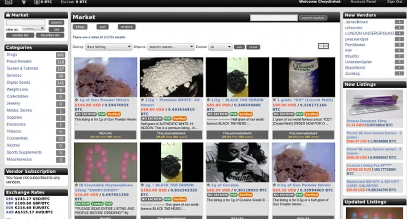Select the shop tab

pos(80,27)
